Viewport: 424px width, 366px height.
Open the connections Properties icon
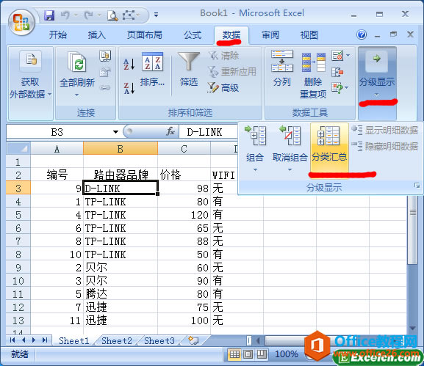[x=105, y=72]
